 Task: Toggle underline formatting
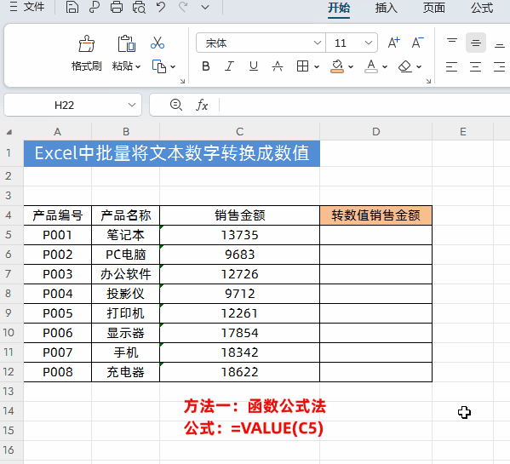(x=254, y=66)
